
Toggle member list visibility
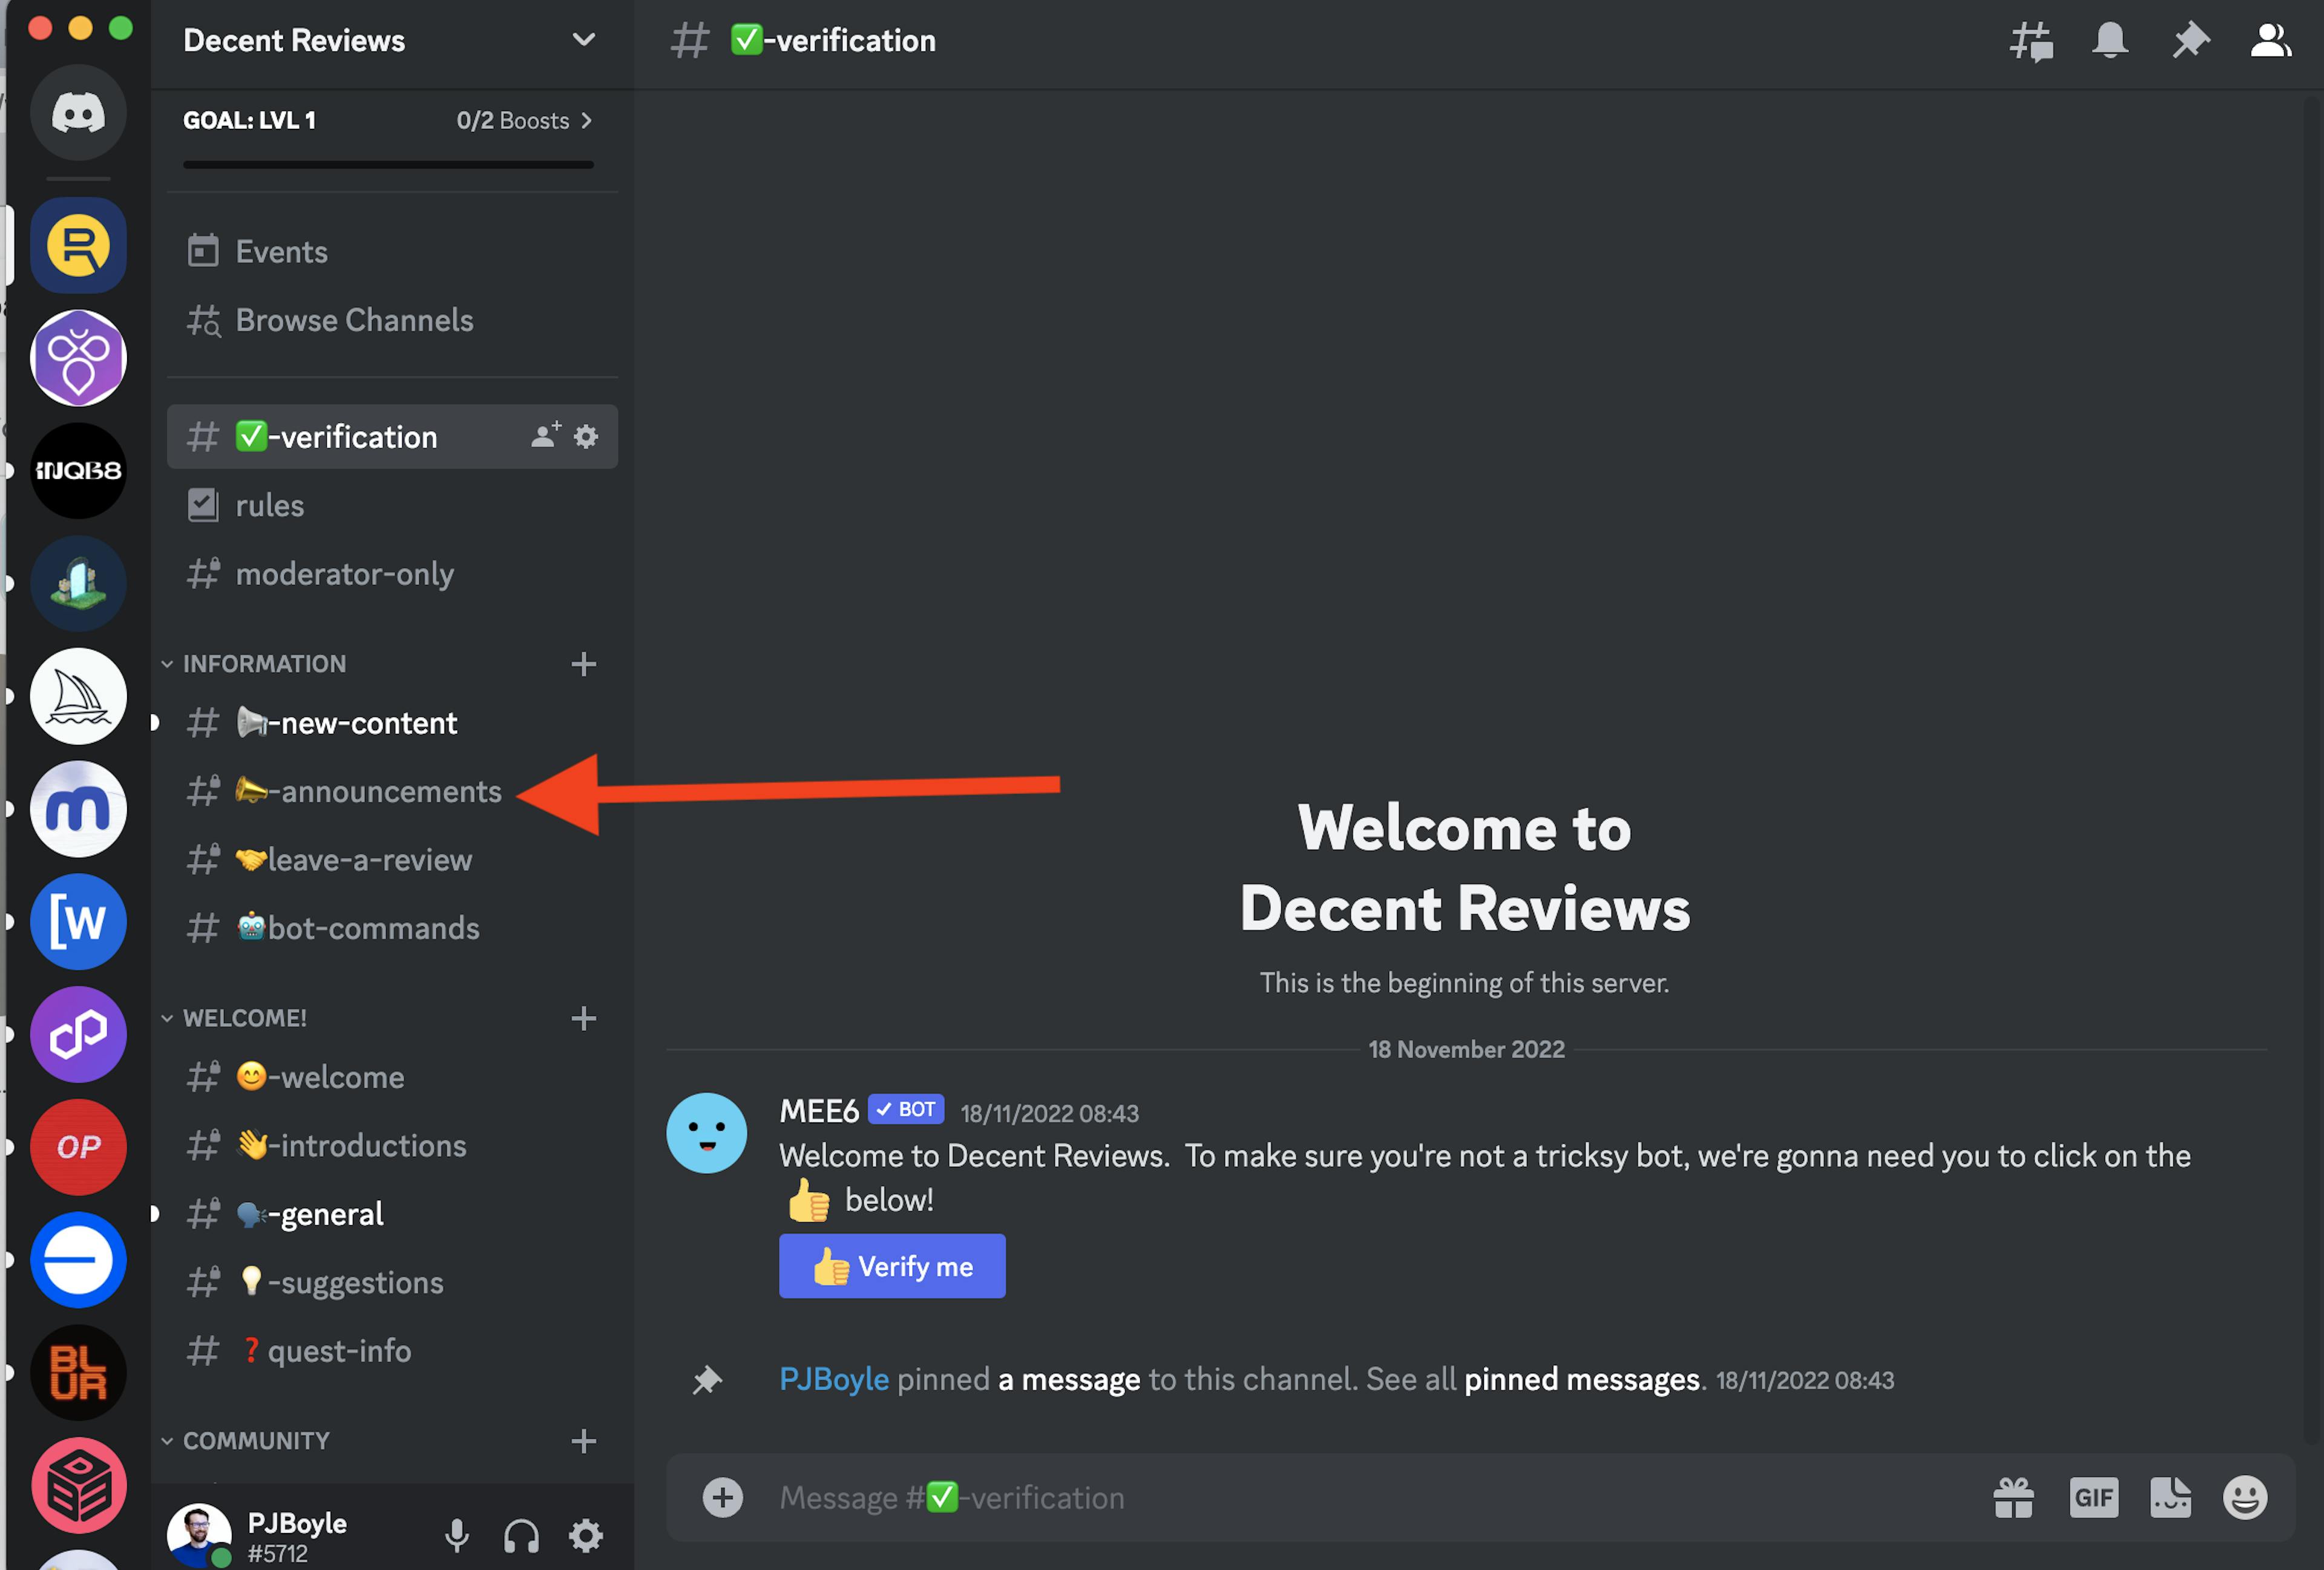click(2270, 41)
